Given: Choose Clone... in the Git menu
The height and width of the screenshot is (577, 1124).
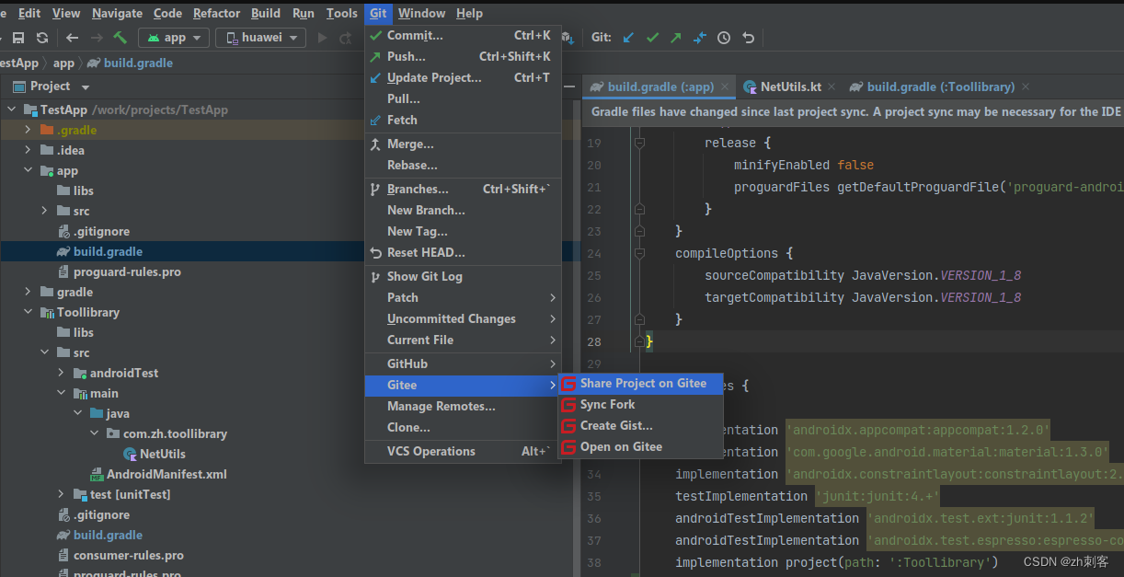Looking at the screenshot, I should (x=463, y=427).
